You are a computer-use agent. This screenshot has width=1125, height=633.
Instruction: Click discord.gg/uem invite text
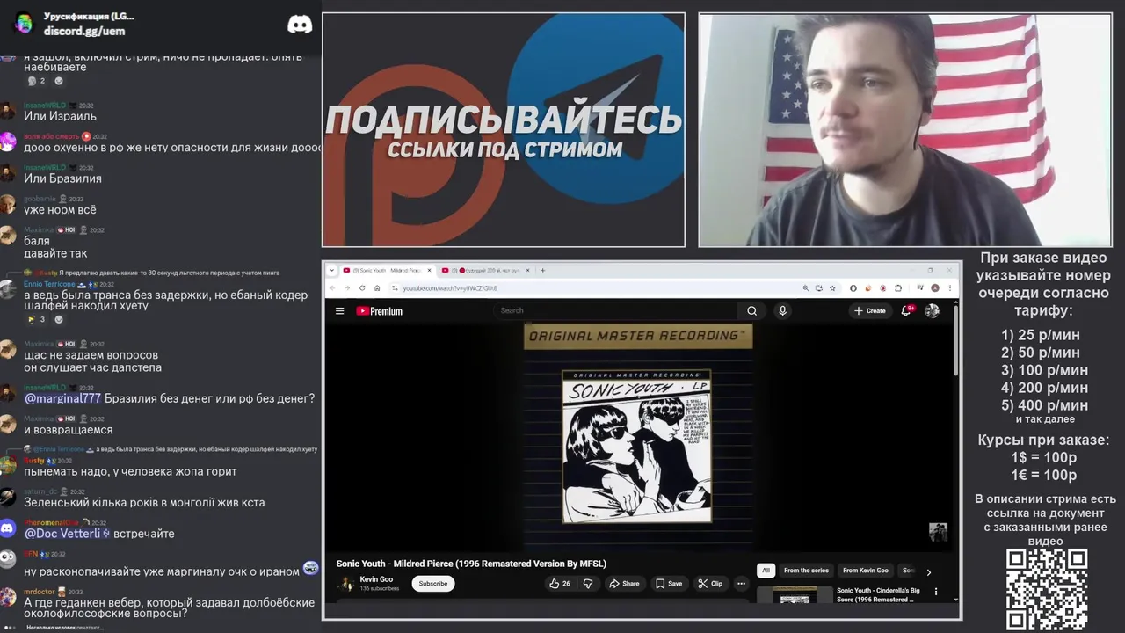(x=84, y=31)
